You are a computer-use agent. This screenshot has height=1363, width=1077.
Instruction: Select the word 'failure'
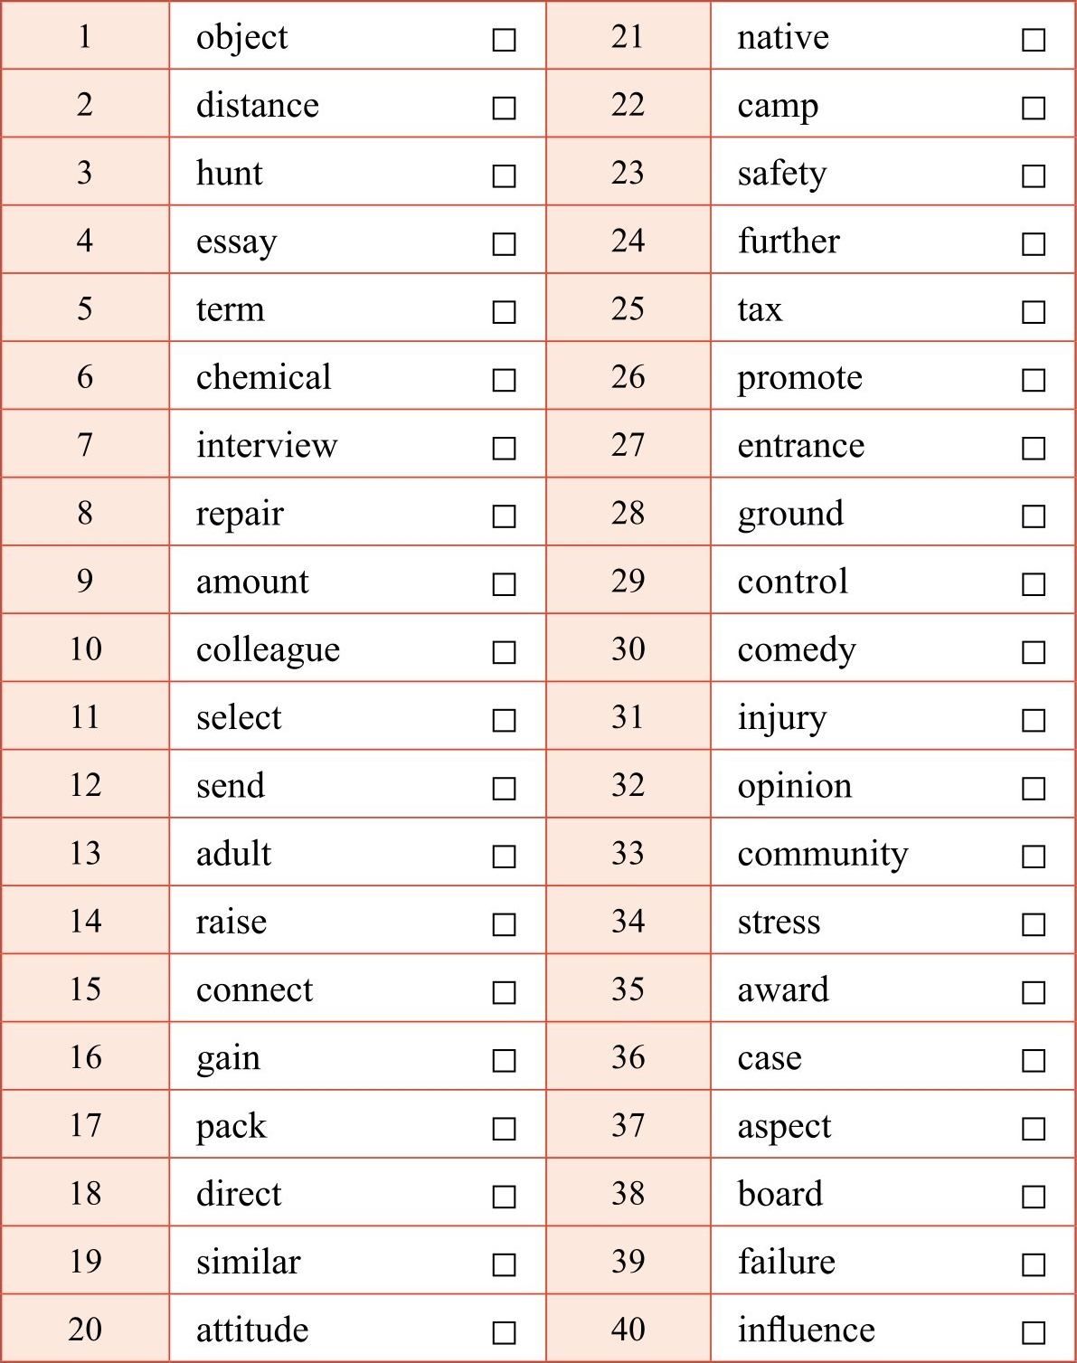(x=786, y=1262)
